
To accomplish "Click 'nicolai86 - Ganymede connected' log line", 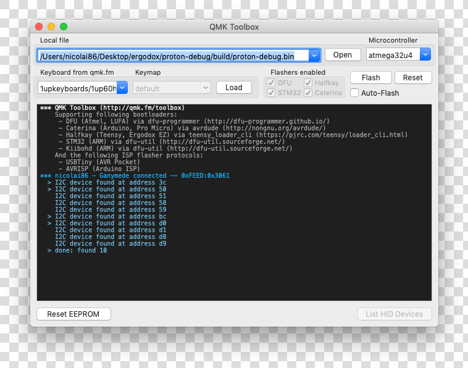I will [135, 175].
